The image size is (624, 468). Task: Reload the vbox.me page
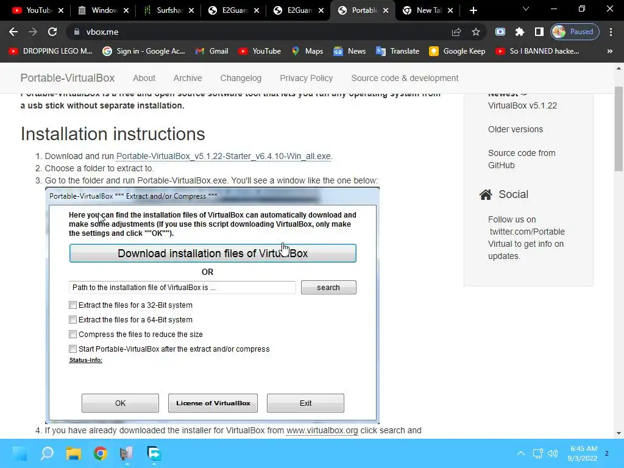tap(52, 32)
